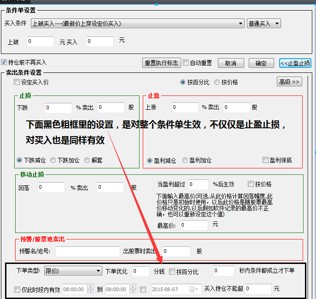
Task: Click the 取消 button
Action: [x=231, y=63]
